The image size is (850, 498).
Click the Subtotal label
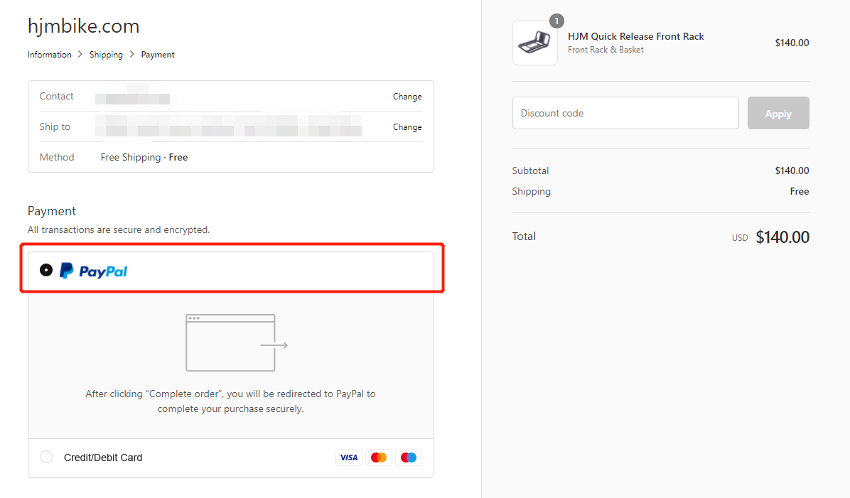(x=530, y=170)
